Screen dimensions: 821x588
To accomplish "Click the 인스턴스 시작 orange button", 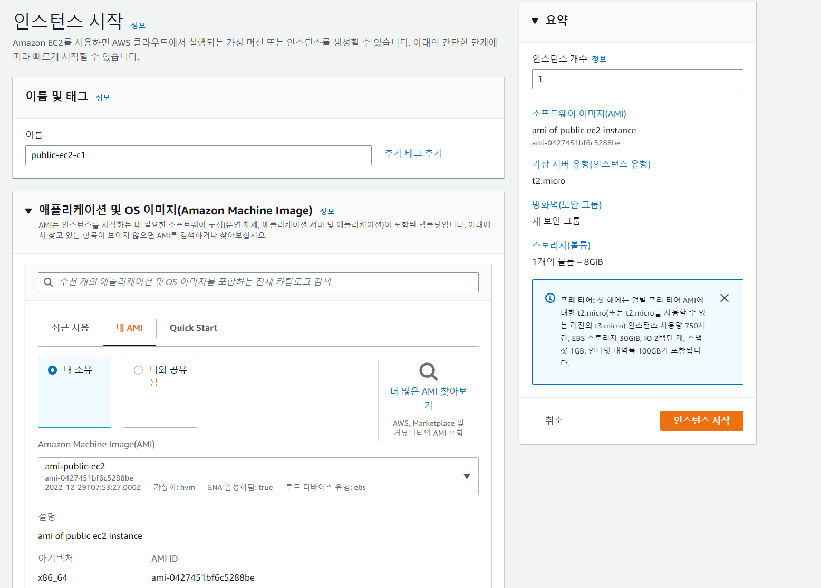I will pyautogui.click(x=701, y=420).
